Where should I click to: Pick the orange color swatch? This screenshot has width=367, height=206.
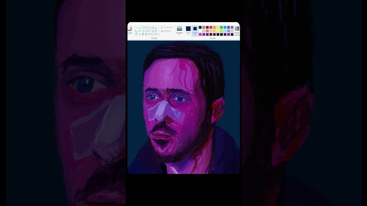coord(214,27)
